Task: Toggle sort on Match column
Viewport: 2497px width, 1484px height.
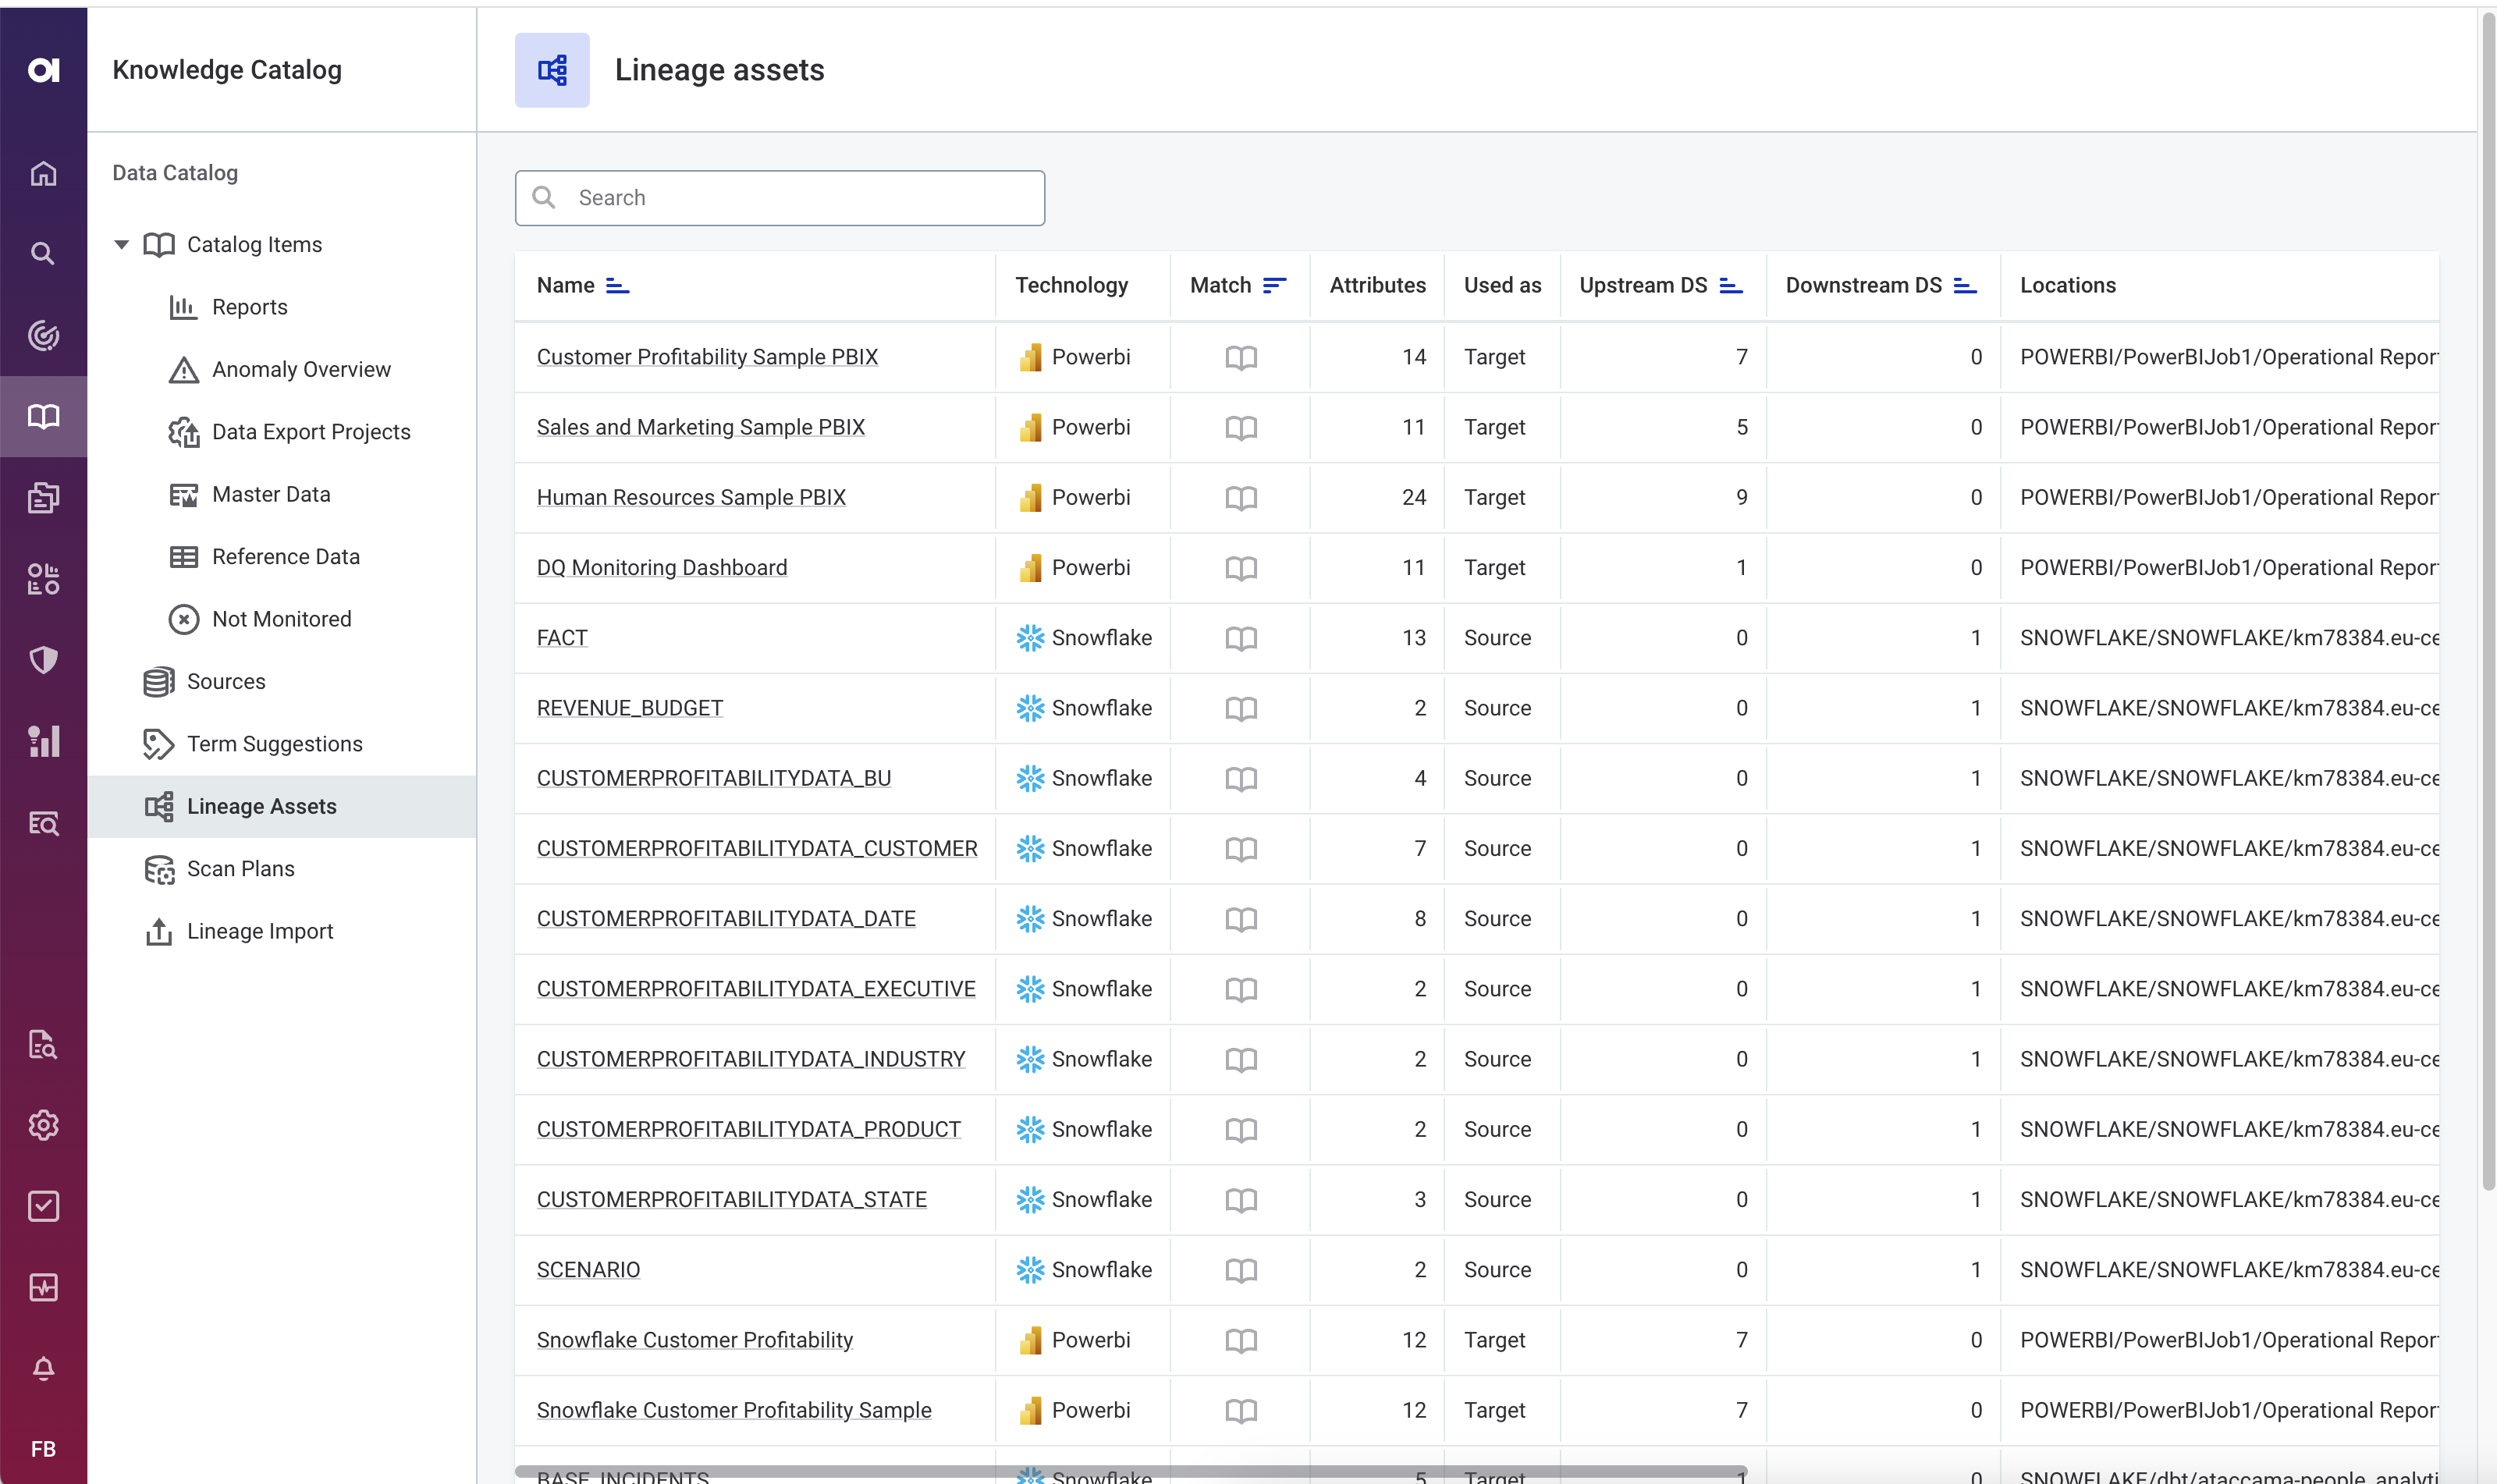Action: coord(1274,286)
